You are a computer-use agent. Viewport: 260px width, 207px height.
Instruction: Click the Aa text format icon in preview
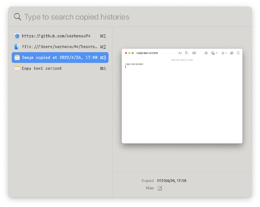tap(180, 53)
